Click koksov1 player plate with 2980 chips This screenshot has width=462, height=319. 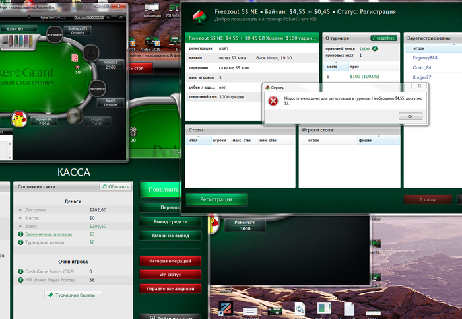(111, 65)
